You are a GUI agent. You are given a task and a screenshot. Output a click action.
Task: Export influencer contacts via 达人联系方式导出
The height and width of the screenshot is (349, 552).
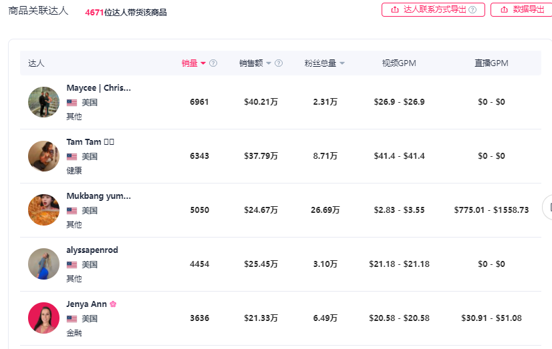click(x=433, y=10)
